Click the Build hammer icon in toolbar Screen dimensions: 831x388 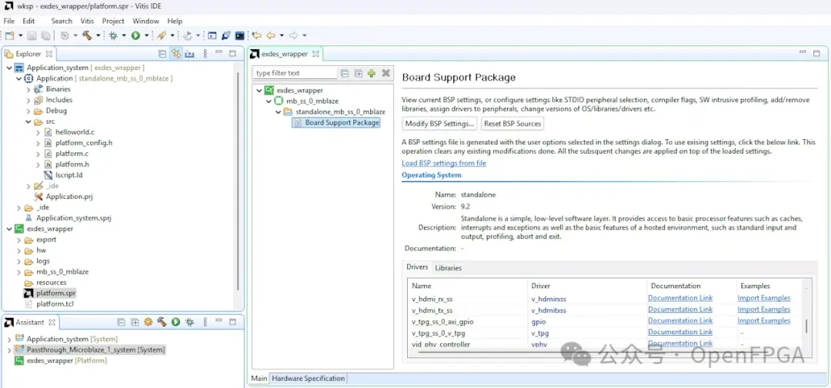[x=88, y=35]
